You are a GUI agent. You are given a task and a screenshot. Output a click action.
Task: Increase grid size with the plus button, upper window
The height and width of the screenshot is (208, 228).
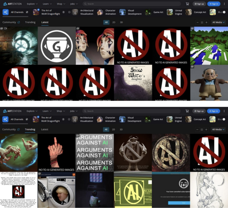coord(206,22)
